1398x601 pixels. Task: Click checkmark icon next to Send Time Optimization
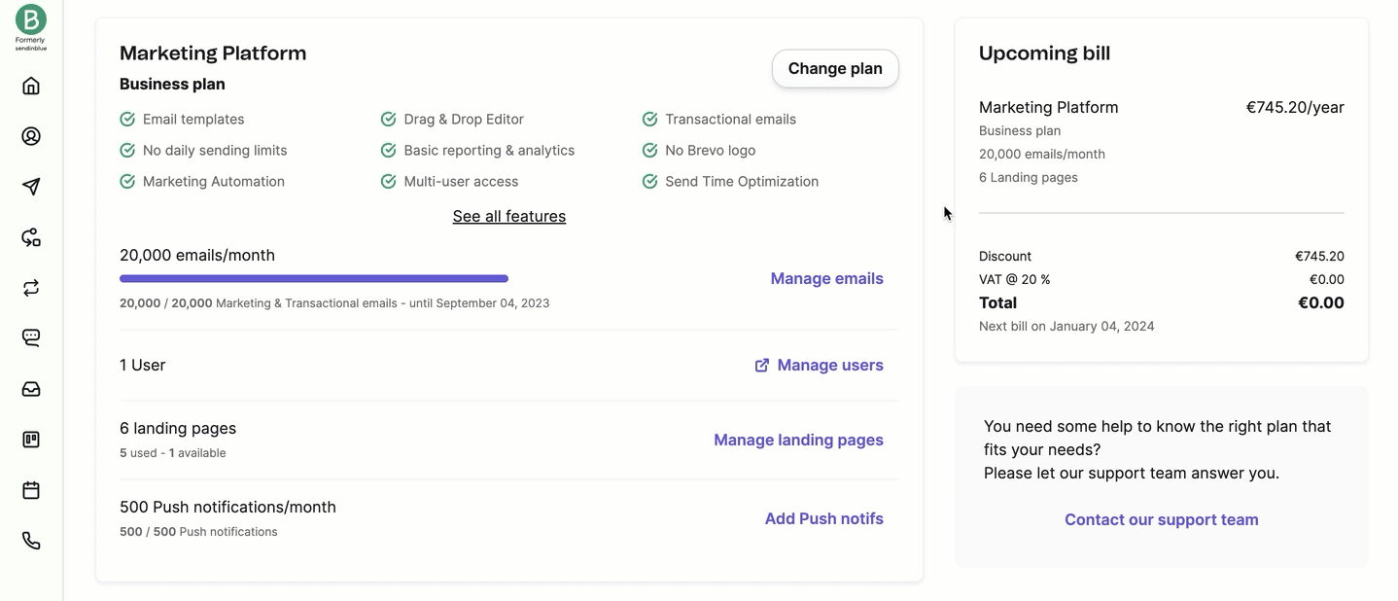pyautogui.click(x=650, y=182)
